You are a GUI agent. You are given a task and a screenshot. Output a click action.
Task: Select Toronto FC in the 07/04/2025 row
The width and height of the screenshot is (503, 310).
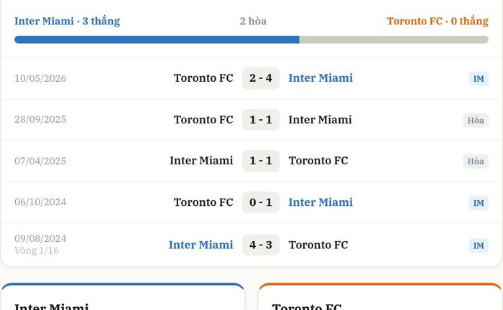coord(318,161)
